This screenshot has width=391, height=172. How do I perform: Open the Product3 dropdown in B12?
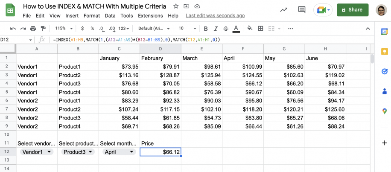click(78, 152)
